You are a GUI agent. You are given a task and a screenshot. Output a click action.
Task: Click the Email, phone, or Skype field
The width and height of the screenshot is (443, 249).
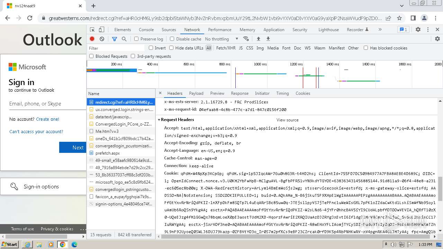[x=48, y=104]
